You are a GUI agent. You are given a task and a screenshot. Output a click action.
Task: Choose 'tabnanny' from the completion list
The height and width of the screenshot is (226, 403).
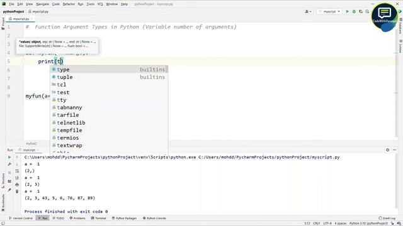click(x=109, y=107)
